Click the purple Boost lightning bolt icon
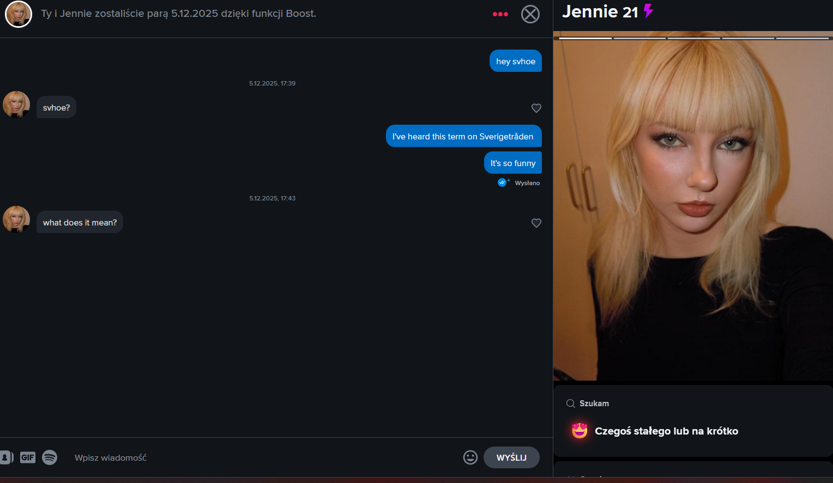 (648, 11)
